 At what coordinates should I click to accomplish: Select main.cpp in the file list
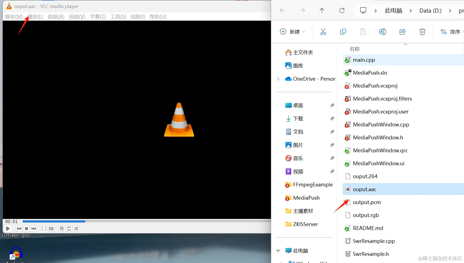(x=403, y=60)
